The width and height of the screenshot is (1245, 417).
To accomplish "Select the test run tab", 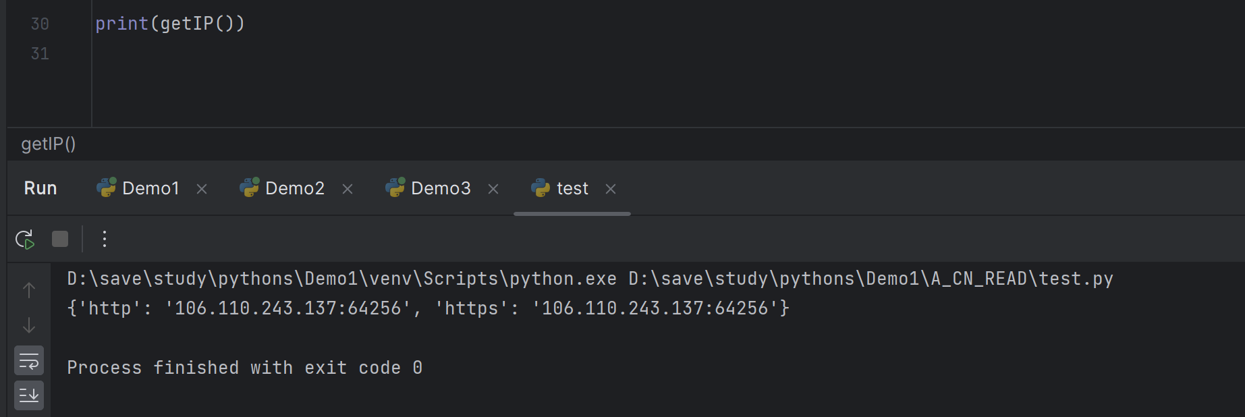I will click(572, 188).
